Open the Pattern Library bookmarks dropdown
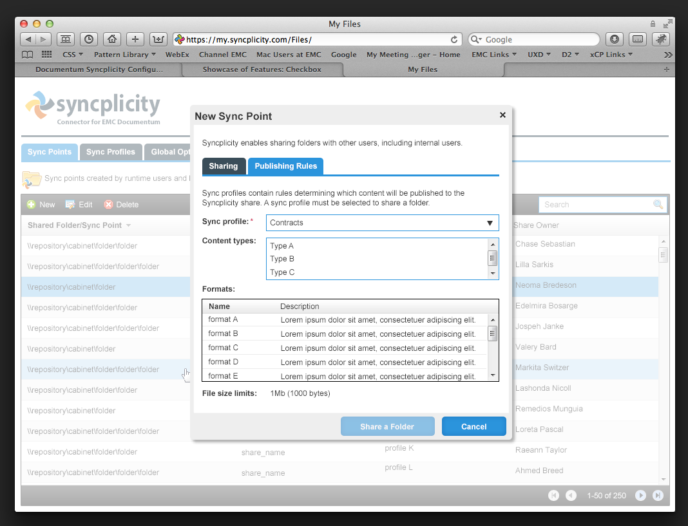 click(124, 54)
